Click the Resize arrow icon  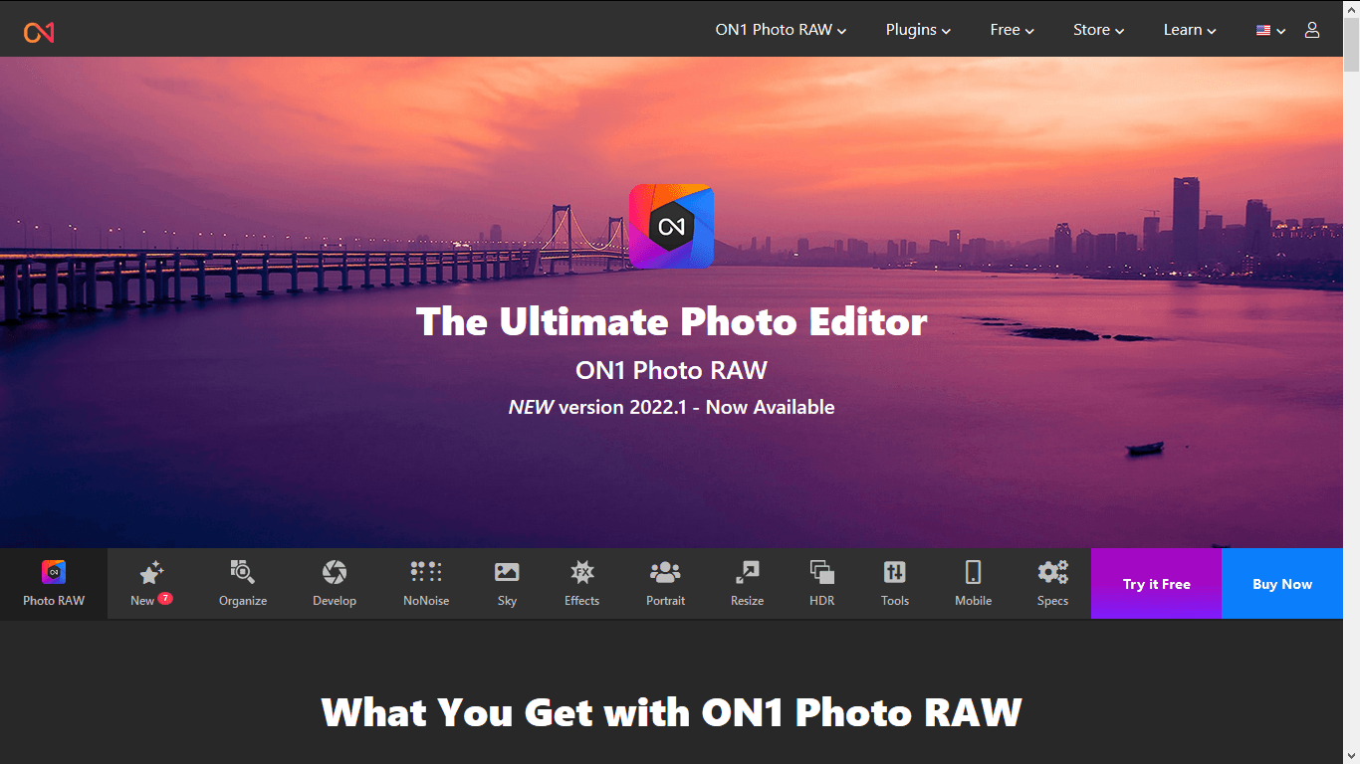point(747,572)
